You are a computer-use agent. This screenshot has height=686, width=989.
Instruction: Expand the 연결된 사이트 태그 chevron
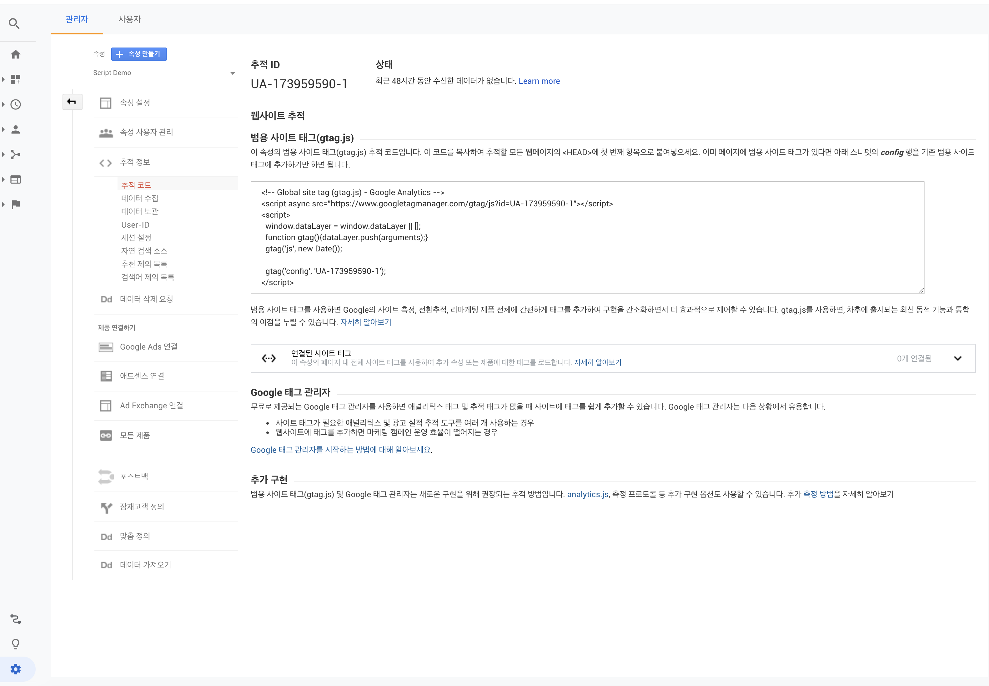tap(958, 358)
